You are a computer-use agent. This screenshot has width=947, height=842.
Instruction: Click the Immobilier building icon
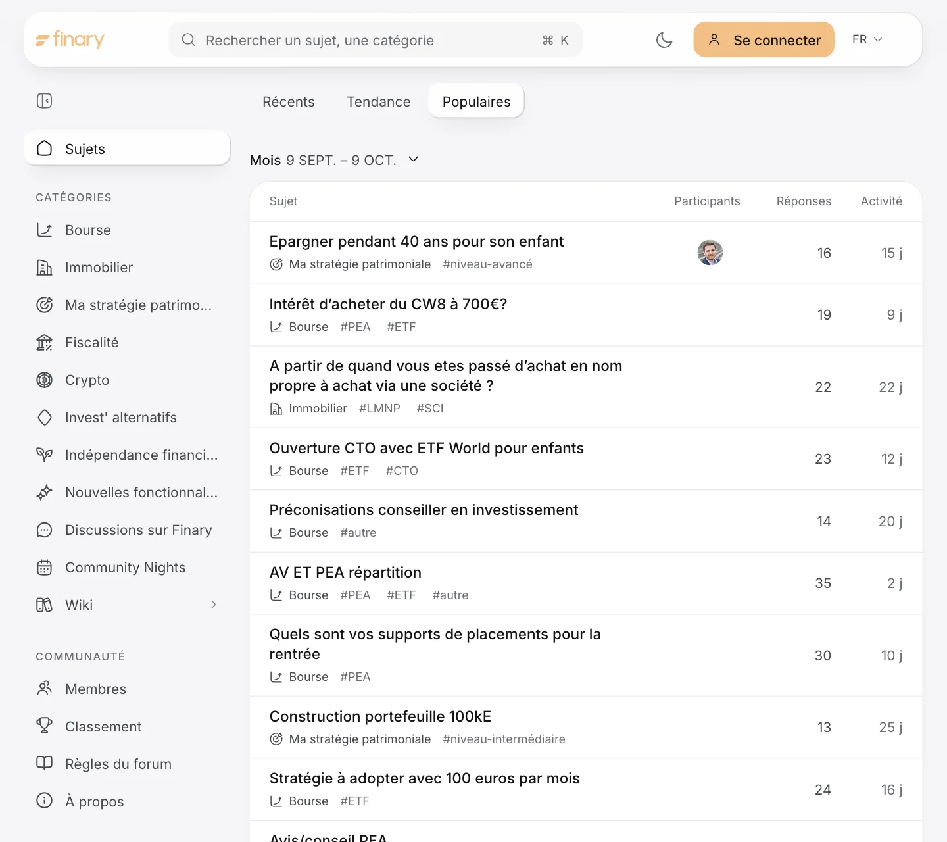[x=44, y=268]
